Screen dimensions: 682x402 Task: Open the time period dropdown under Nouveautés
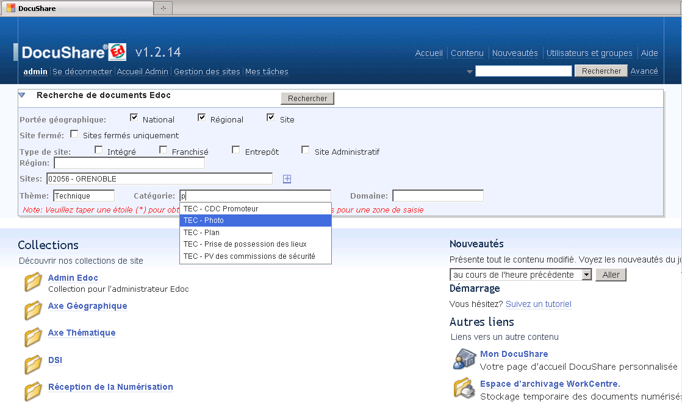click(586, 275)
